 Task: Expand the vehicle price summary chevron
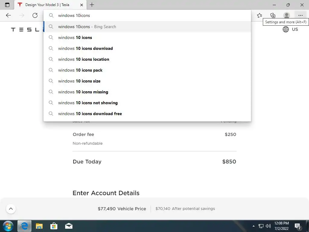11,209
